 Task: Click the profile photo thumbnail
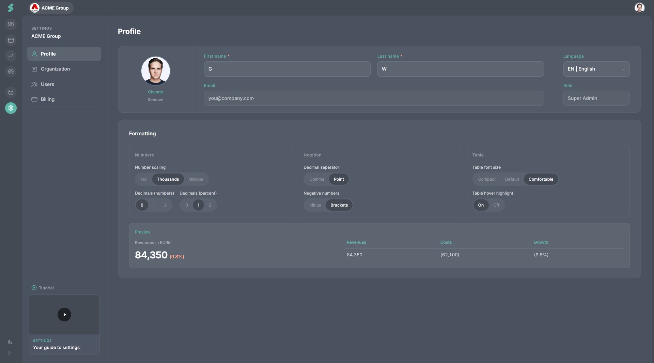pyautogui.click(x=156, y=71)
